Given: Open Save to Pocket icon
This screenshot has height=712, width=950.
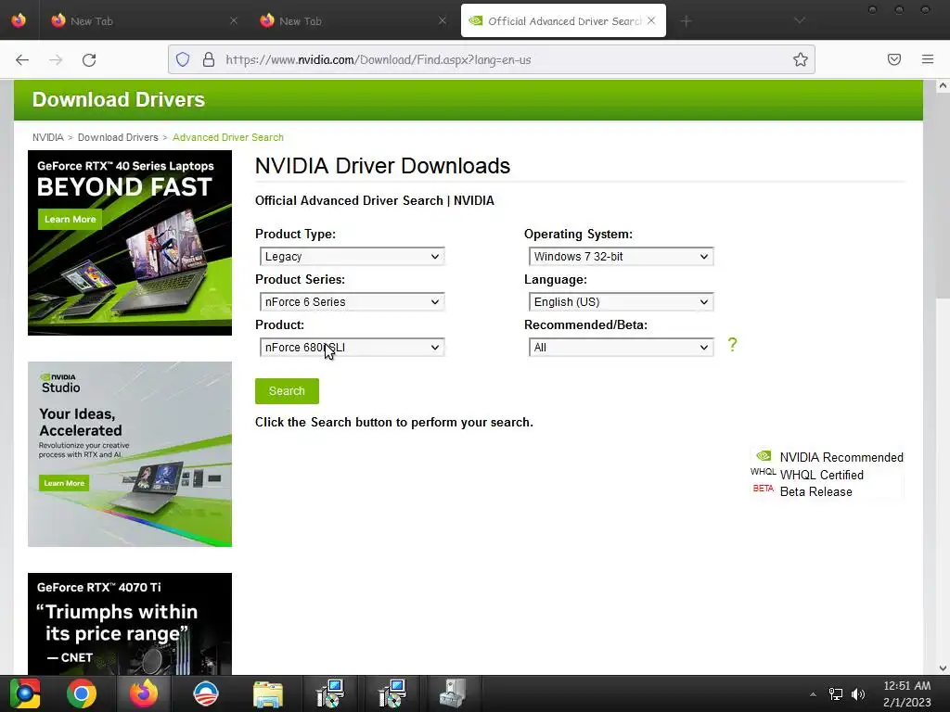Looking at the screenshot, I should click(x=894, y=59).
